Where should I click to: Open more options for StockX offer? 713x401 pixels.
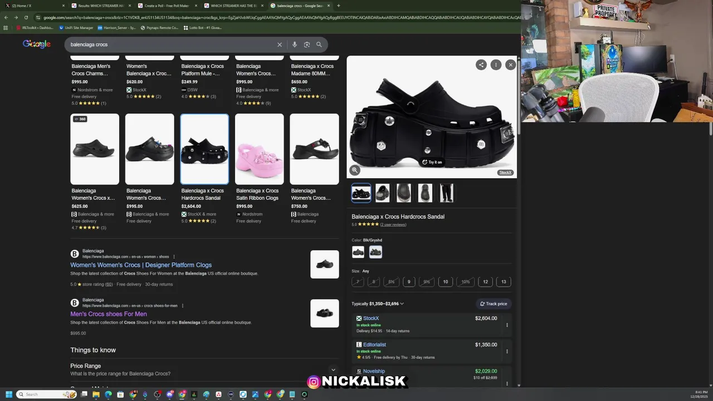[507, 325]
